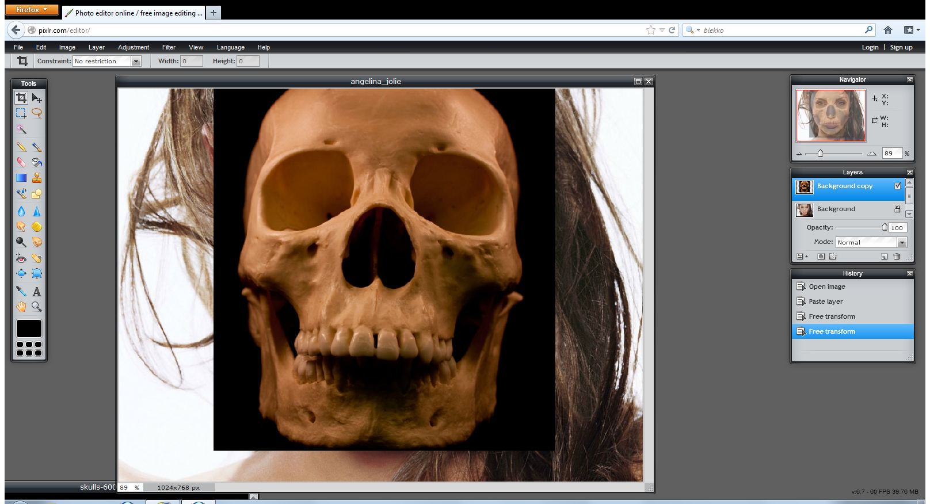This screenshot has width=930, height=504.
Task: Pick the Colorpicker eyedropper tool
Action: pos(21,291)
